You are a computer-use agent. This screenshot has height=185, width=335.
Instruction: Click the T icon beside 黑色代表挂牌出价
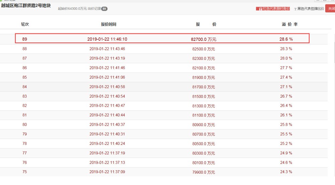[295, 9]
